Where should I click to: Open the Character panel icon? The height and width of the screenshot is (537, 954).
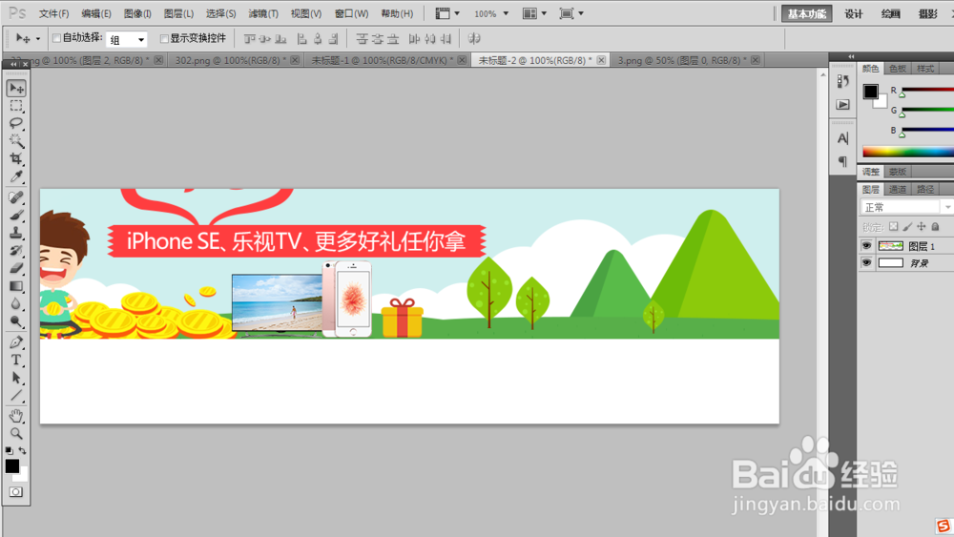(842, 138)
